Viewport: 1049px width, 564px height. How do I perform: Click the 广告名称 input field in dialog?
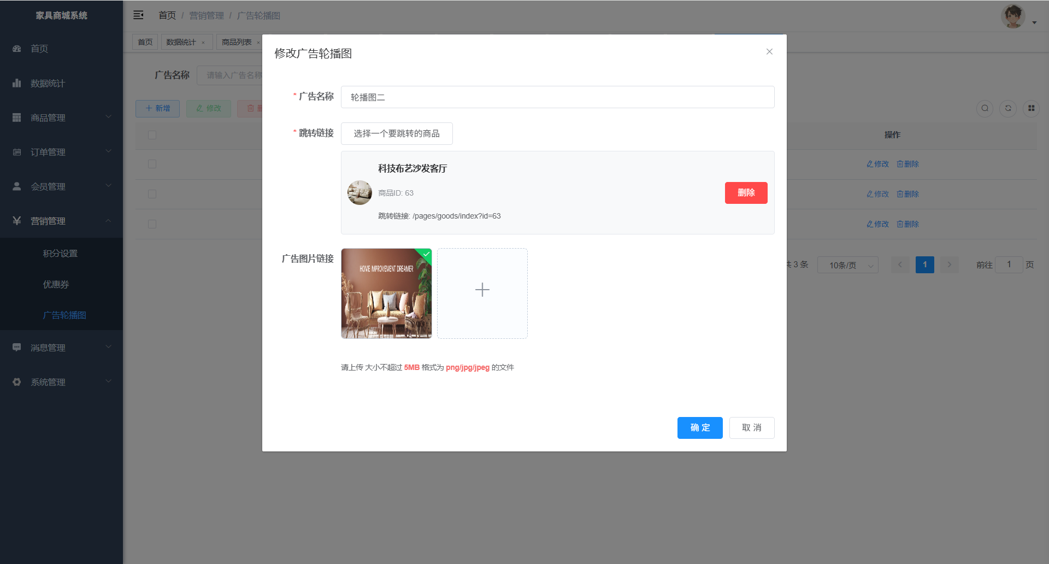tap(557, 97)
